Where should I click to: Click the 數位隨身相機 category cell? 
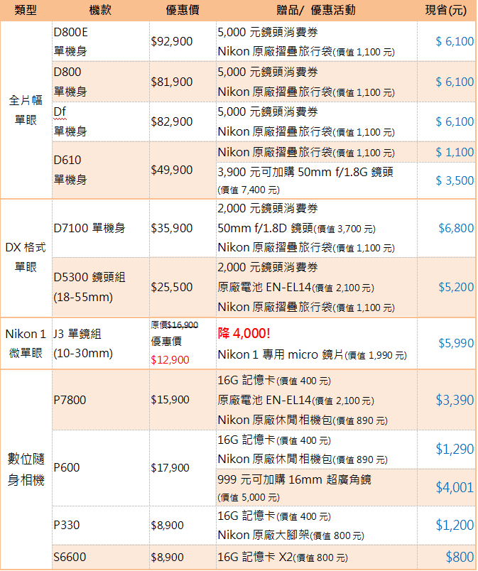(26, 469)
